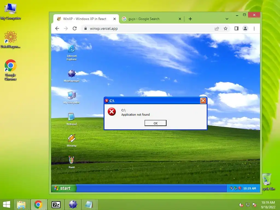280x210 pixels.
Task: Open the Paint icon on XP desktop
Action: [x=72, y=162]
